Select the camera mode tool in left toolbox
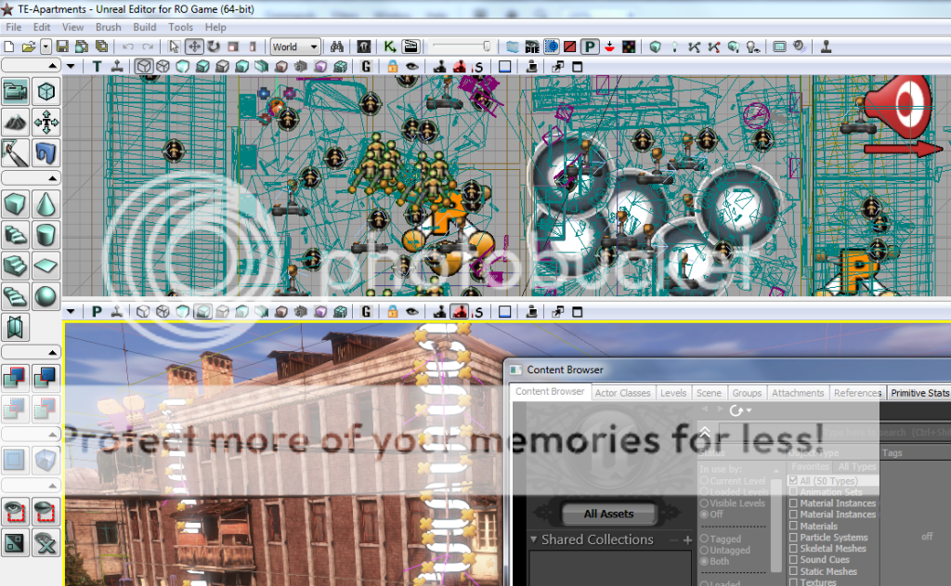 point(16,91)
